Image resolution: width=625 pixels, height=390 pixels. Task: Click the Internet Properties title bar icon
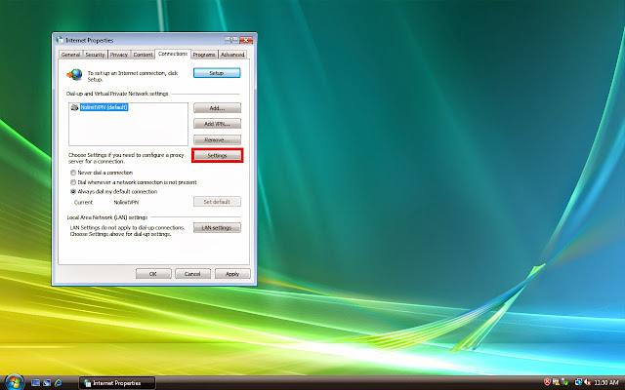60,40
